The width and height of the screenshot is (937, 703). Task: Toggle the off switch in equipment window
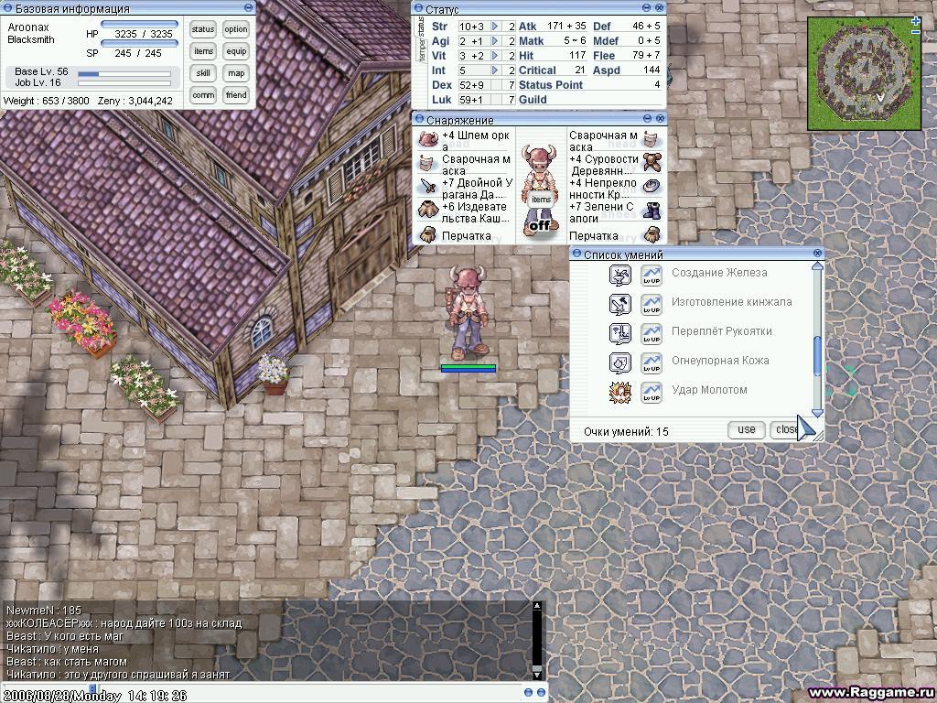539,225
